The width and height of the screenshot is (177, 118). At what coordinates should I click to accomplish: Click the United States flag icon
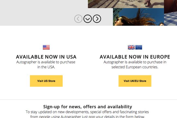point(46,47)
